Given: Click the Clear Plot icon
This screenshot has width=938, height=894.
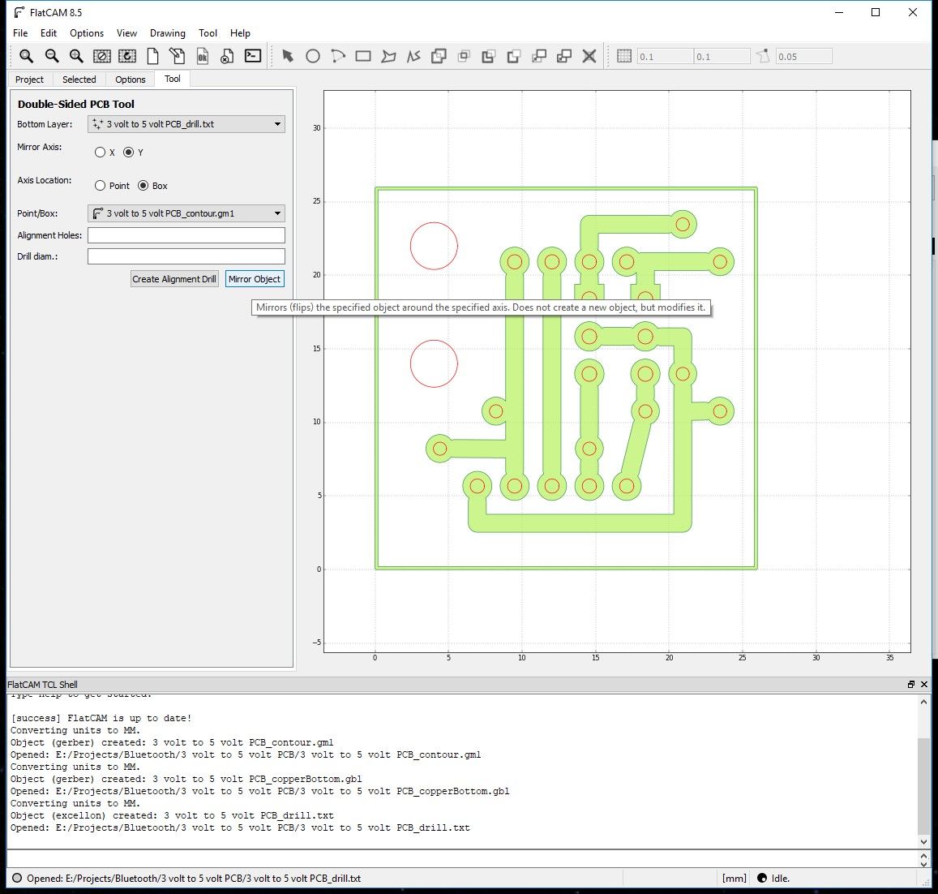Looking at the screenshot, I should (x=101, y=56).
